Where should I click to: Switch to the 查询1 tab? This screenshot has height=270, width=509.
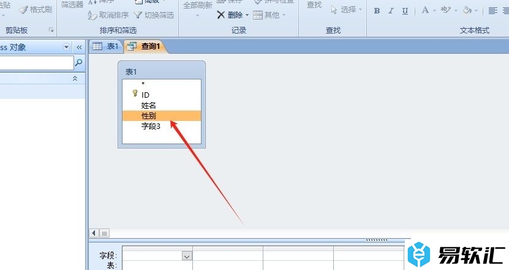point(145,46)
